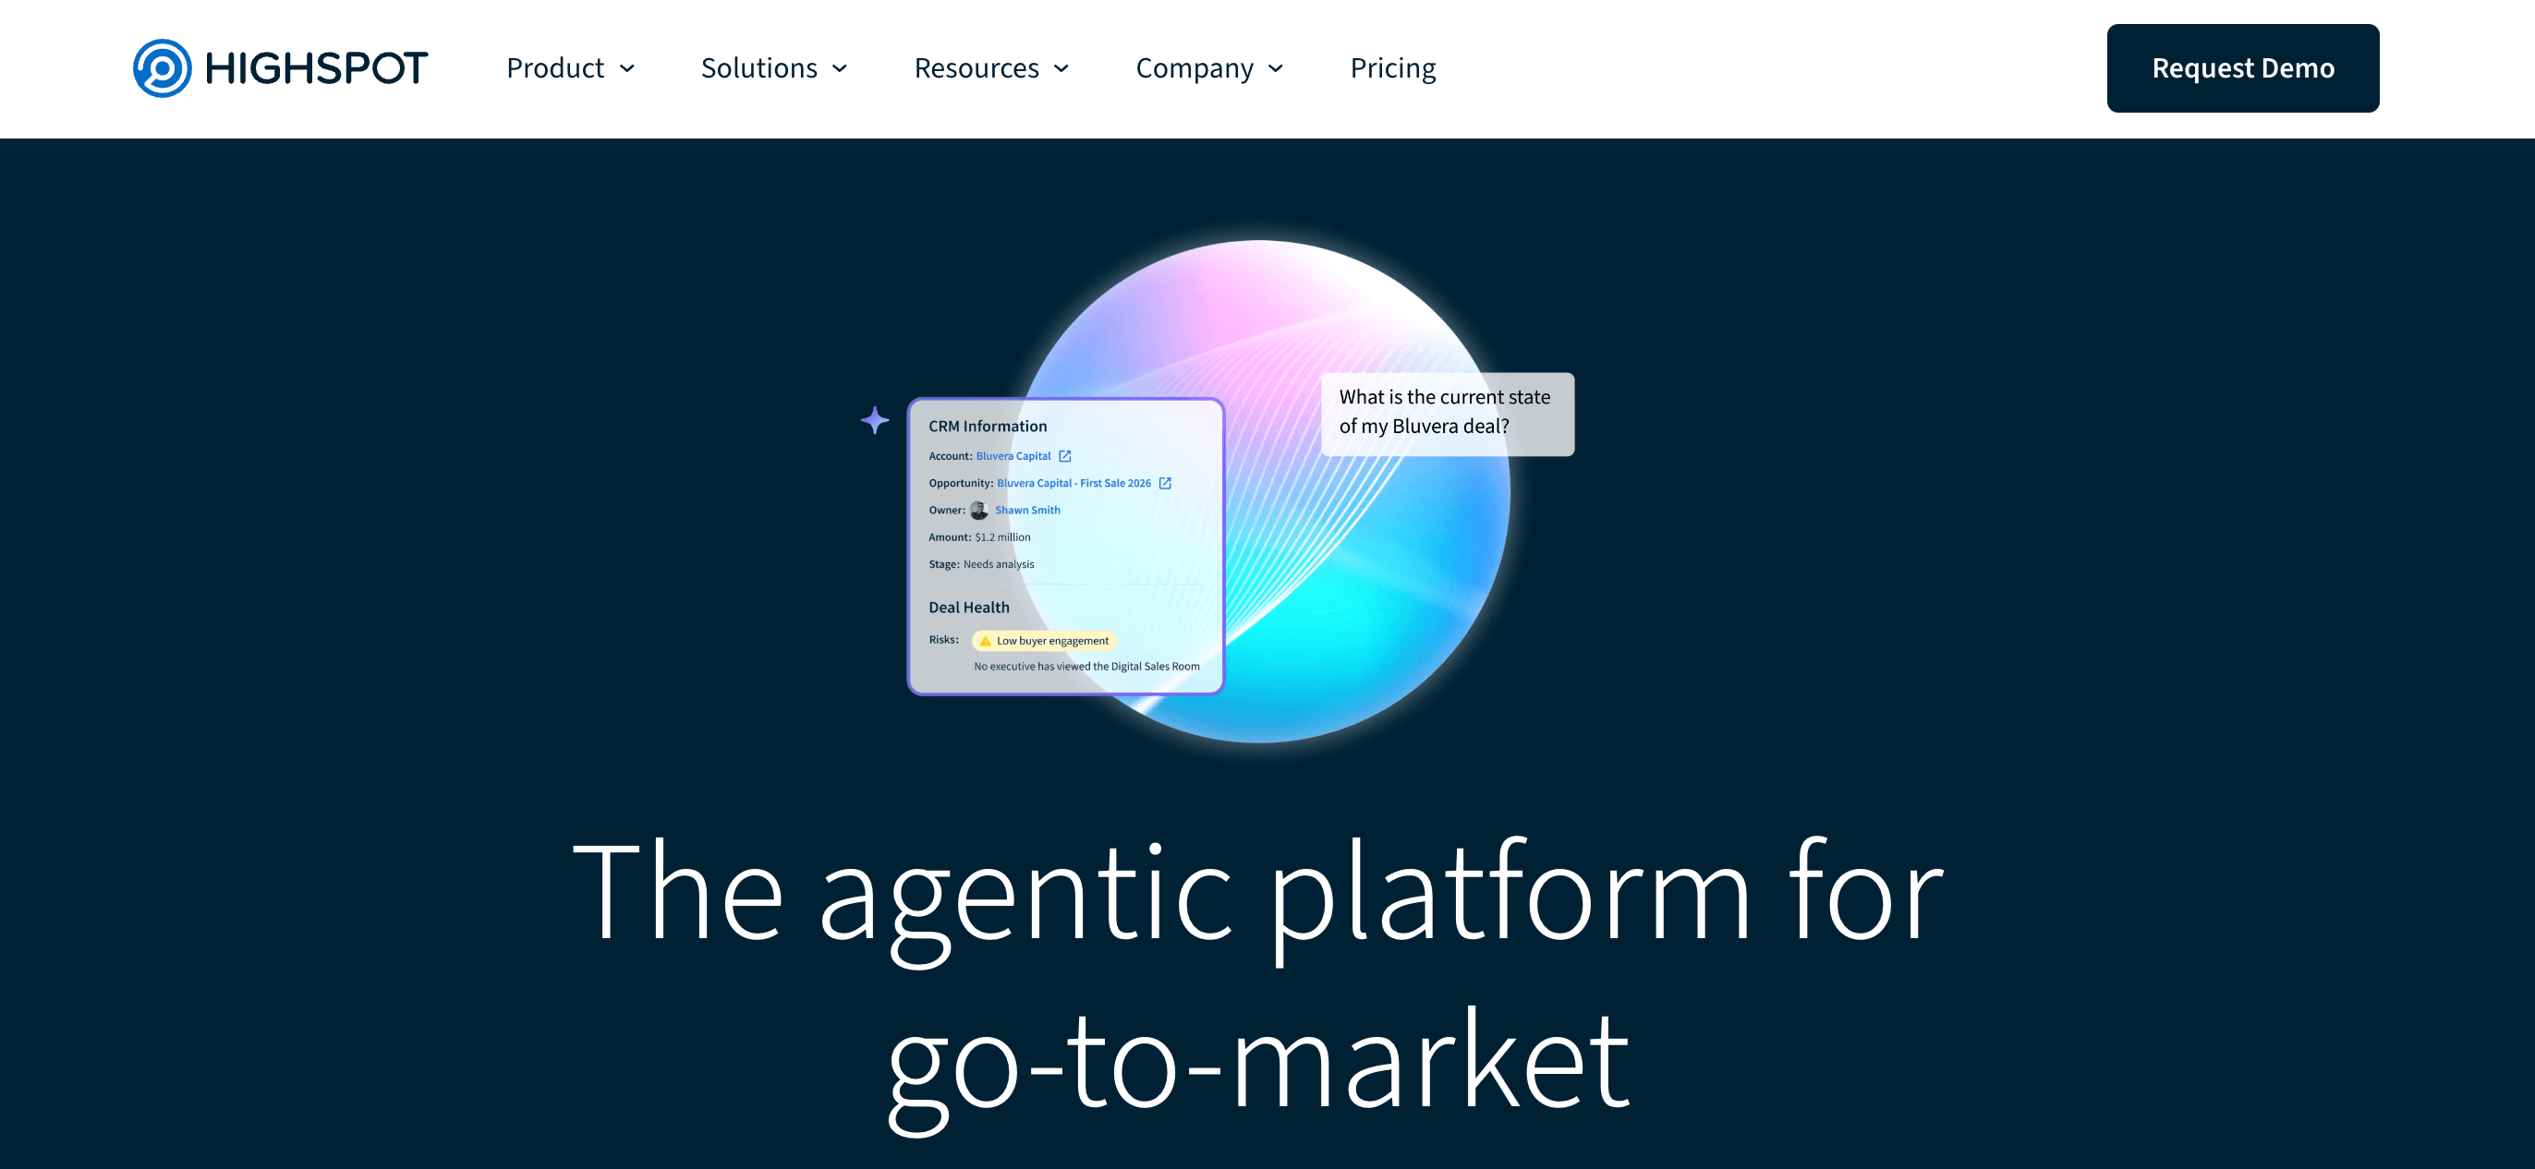This screenshot has height=1169, width=2535.
Task: Open the Company navigation item
Action: click(x=1194, y=68)
